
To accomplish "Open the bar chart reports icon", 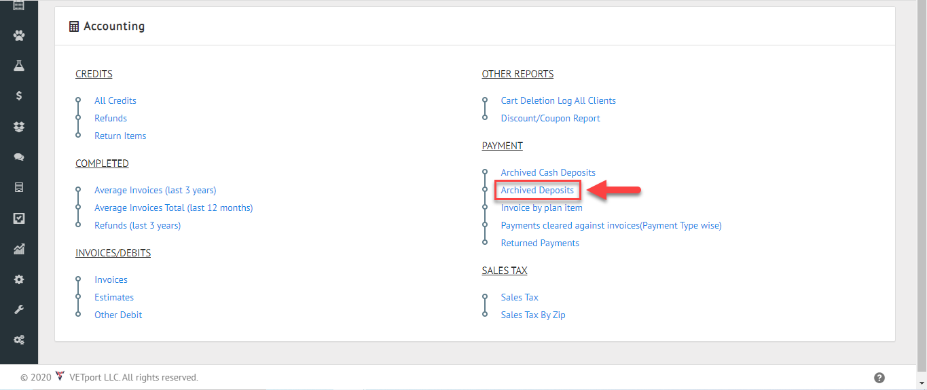I will pyautogui.click(x=19, y=249).
